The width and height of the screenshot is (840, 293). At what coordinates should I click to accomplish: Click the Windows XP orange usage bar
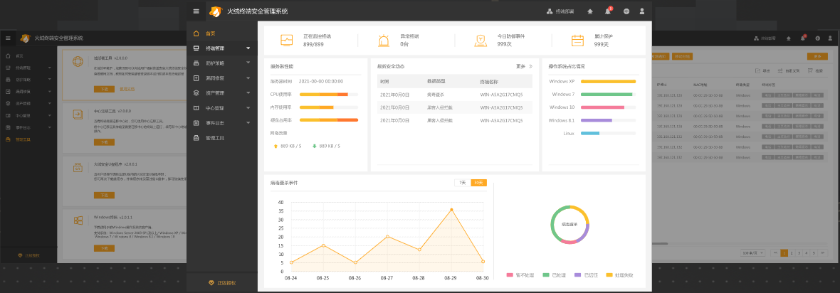pos(609,81)
